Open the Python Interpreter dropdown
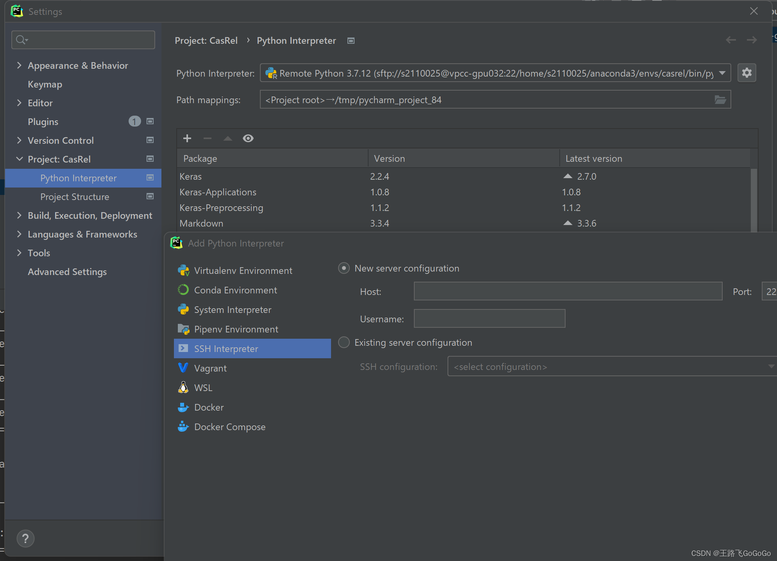 pyautogui.click(x=722, y=73)
